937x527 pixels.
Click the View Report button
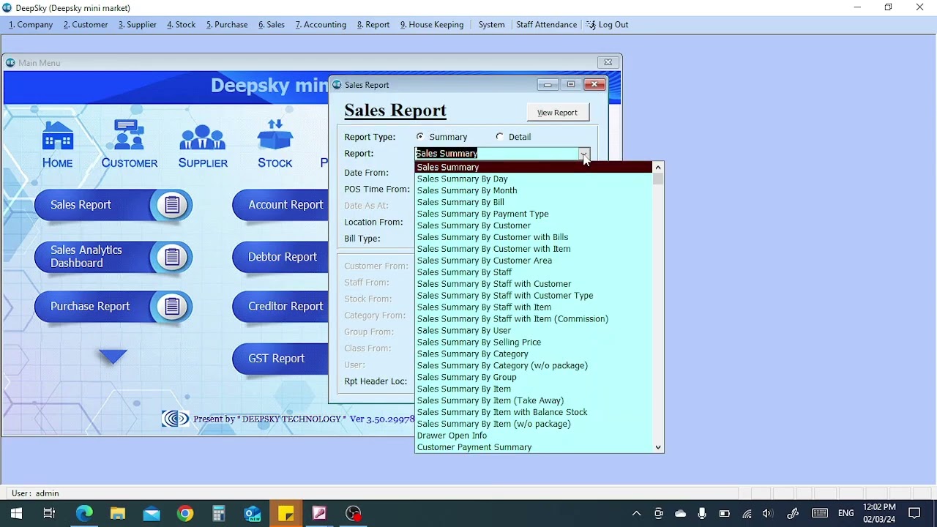pos(558,113)
